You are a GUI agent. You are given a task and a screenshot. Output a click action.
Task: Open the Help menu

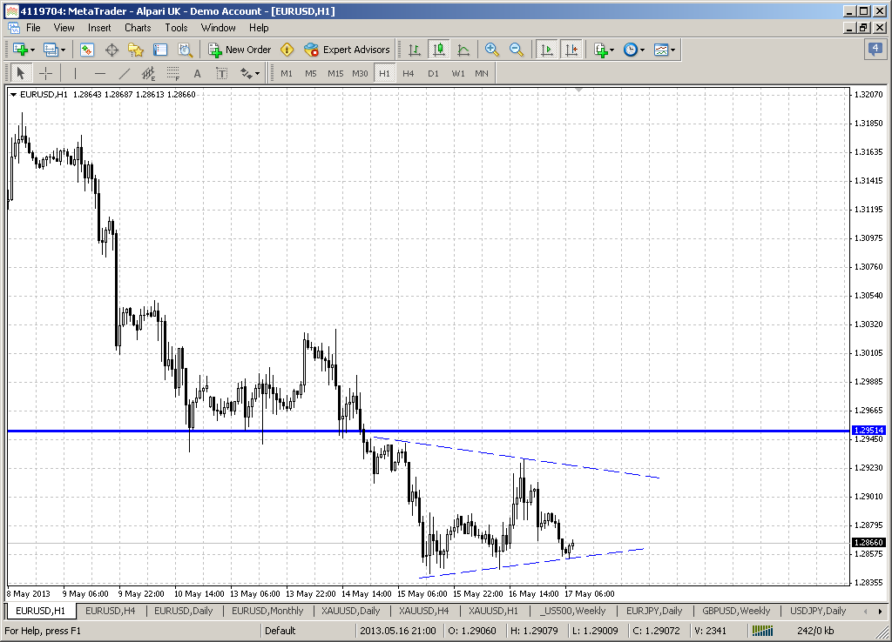259,28
